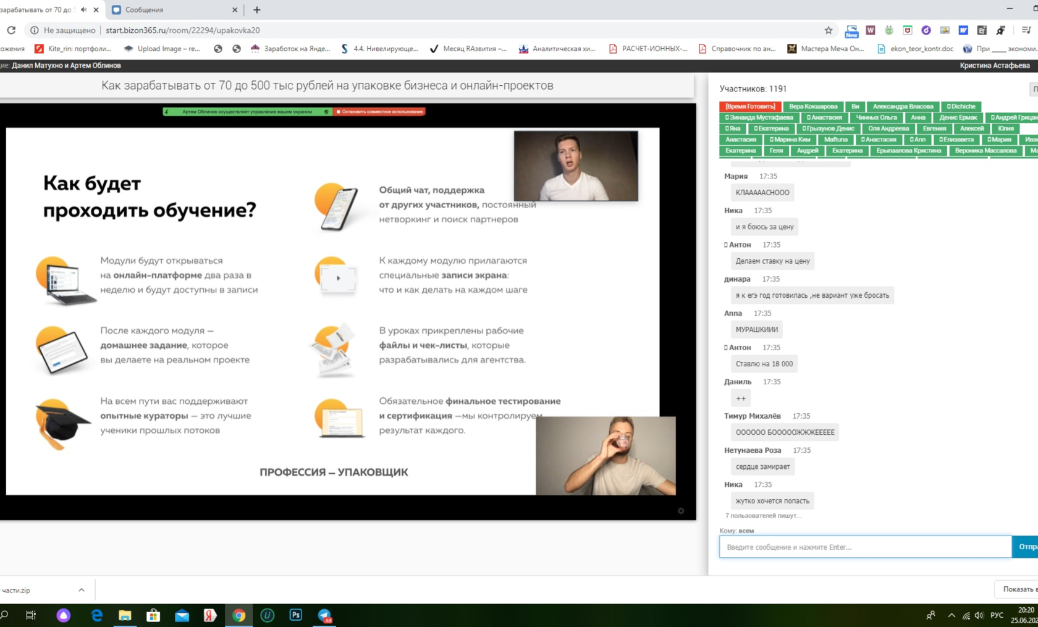Screen dimensions: 1038x627
Task: Open the Kite_rin портфолио bookmark
Action: click(74, 49)
